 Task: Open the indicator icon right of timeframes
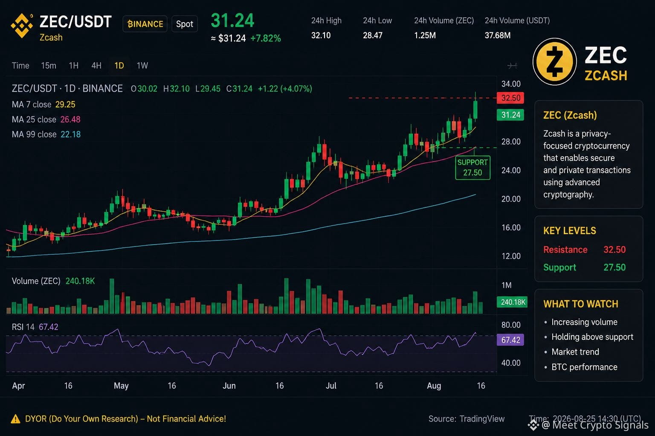point(512,66)
